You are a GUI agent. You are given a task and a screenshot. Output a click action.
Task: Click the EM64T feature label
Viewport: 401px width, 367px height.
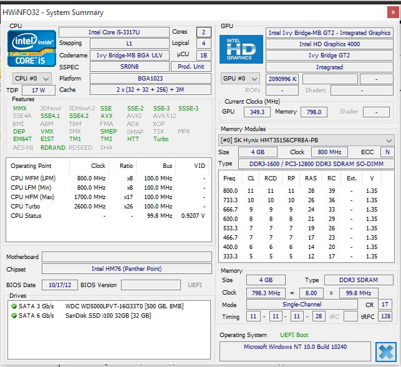click(22, 139)
